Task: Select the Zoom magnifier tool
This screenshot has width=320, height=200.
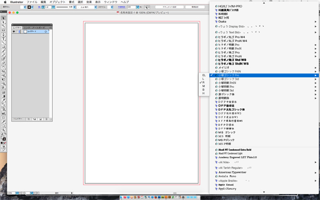Action: (x=4, y=130)
